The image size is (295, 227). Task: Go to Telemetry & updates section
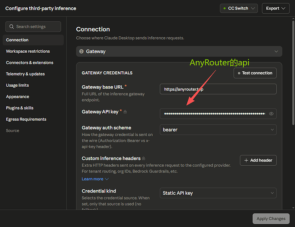point(25,74)
